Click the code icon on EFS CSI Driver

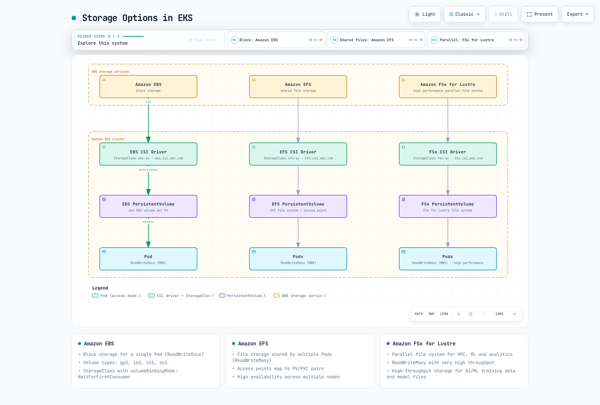[254, 147]
